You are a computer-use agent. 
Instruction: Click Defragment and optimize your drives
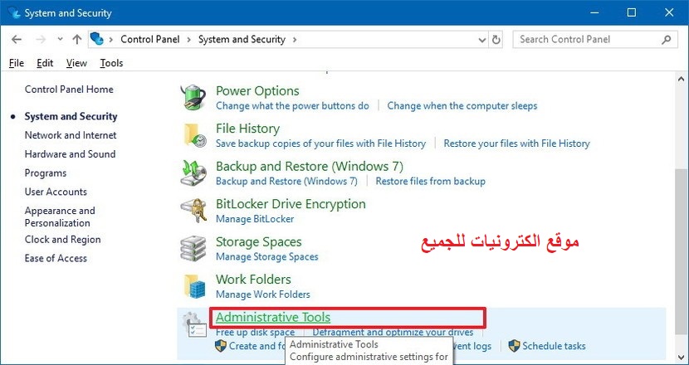pos(393,333)
